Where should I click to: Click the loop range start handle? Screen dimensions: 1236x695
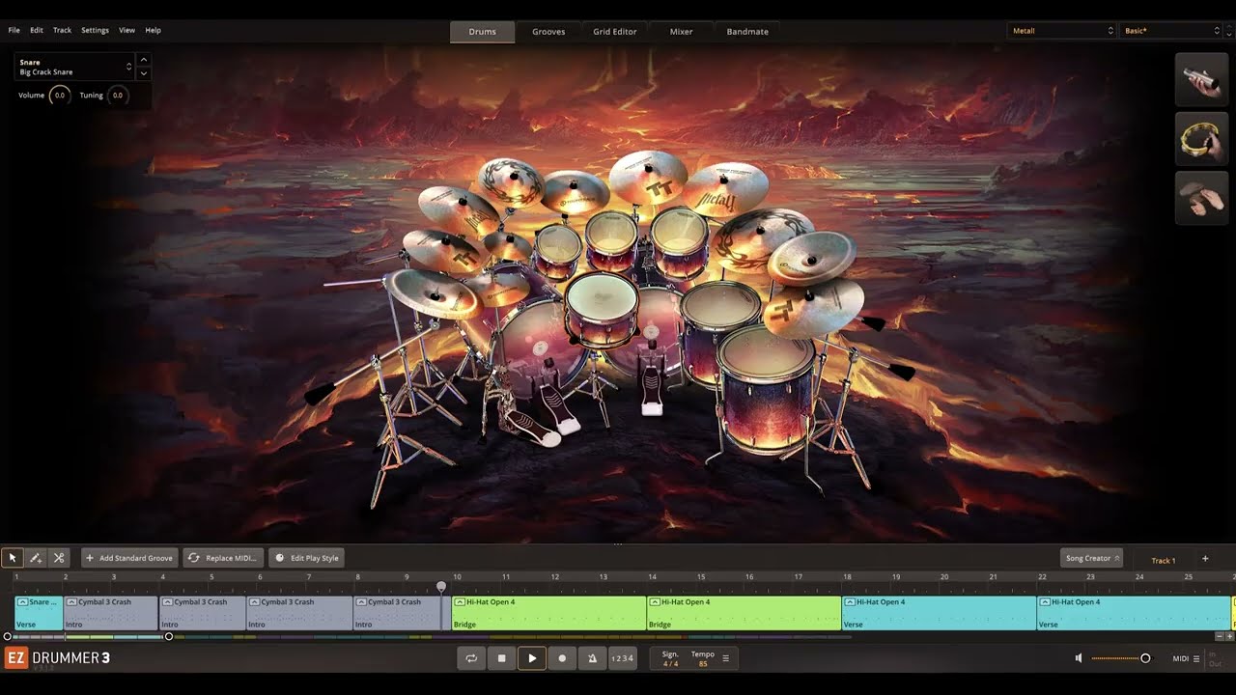(8, 636)
